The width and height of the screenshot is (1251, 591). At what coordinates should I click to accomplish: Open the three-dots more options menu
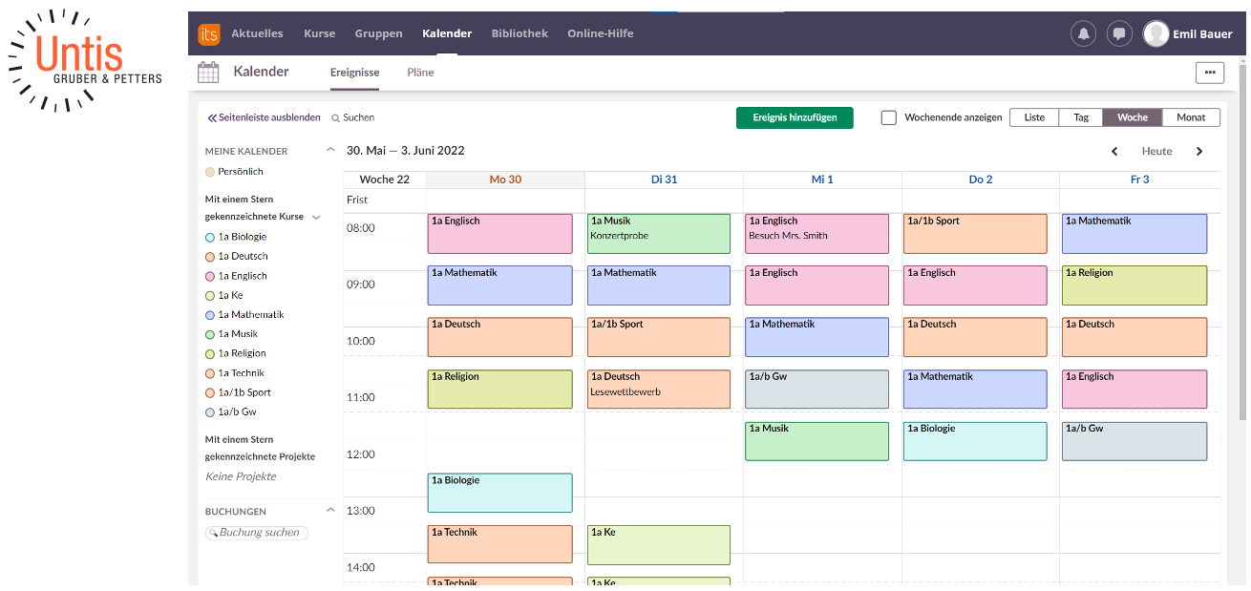click(1209, 73)
